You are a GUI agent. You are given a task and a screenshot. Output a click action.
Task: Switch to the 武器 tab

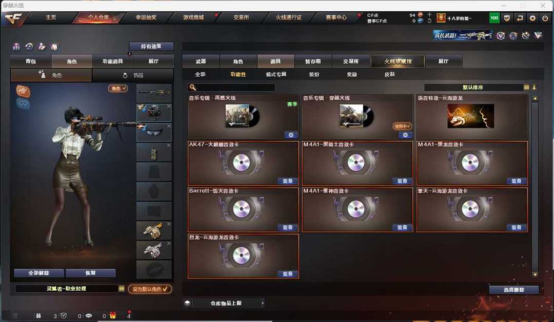click(201, 61)
